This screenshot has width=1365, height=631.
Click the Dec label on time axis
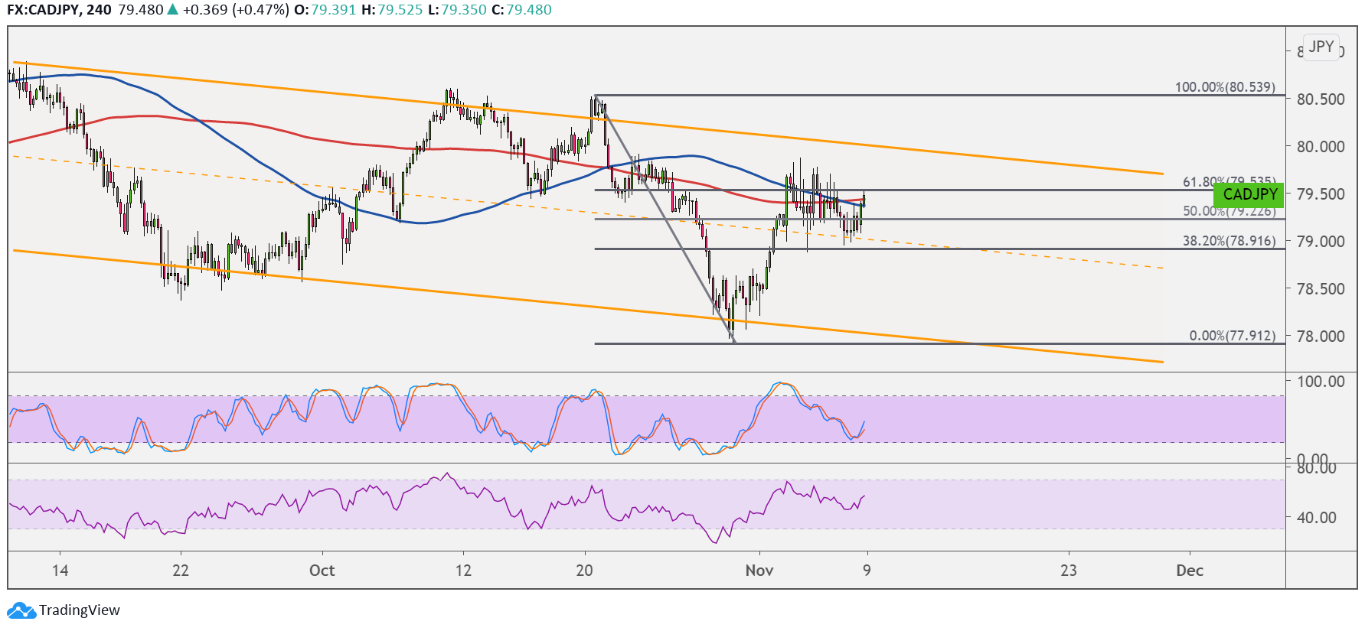1190,571
